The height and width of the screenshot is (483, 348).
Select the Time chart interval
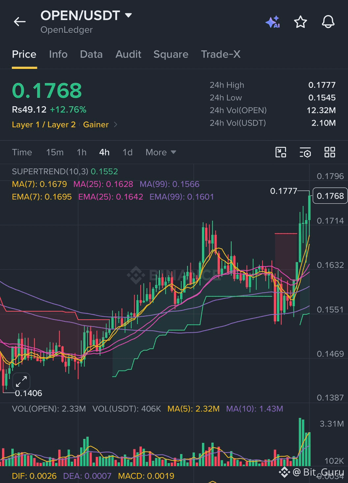22,152
